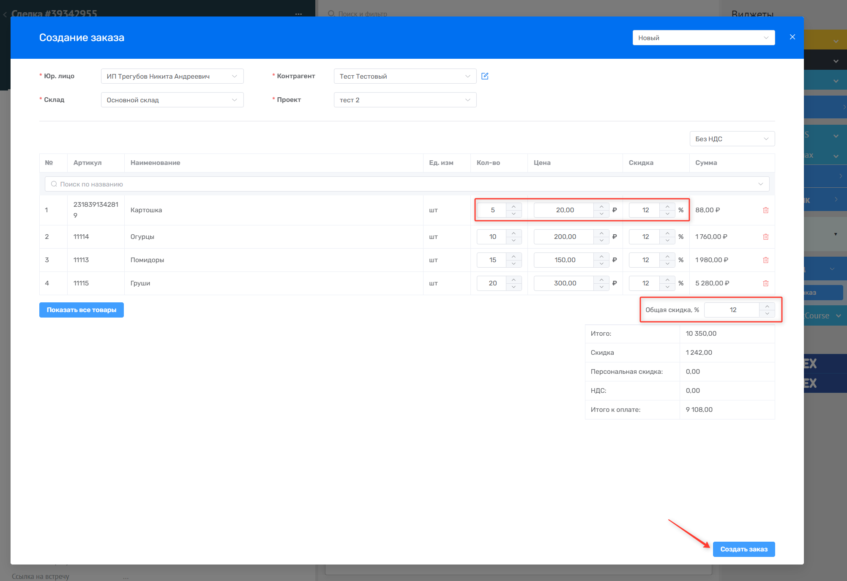Viewport: 847px width, 581px height.
Task: Decrease discount percent for Груши
Action: pos(667,287)
